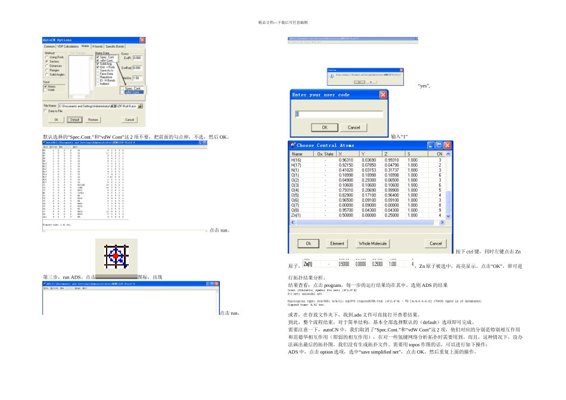Click the browse file icon beside File Name
This screenshot has height=400, width=566.
point(141,106)
